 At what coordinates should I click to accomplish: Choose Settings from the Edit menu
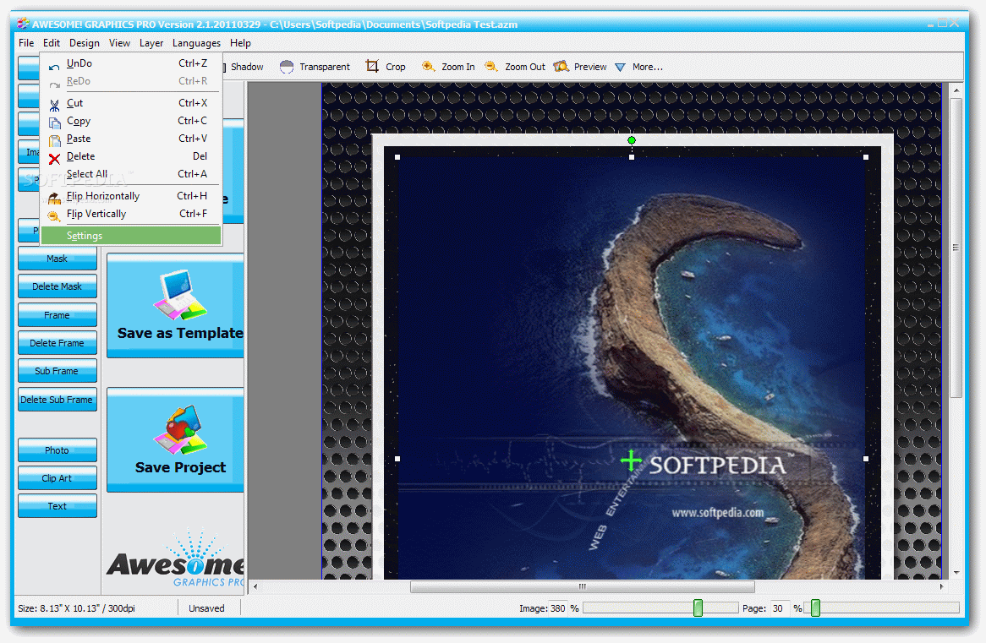click(x=131, y=236)
